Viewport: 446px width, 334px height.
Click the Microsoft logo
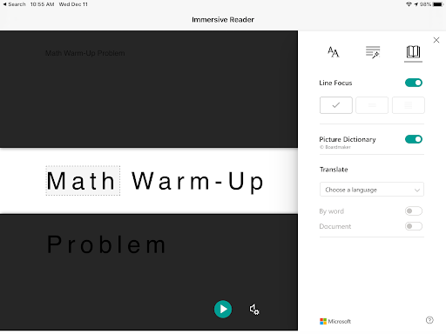335,321
